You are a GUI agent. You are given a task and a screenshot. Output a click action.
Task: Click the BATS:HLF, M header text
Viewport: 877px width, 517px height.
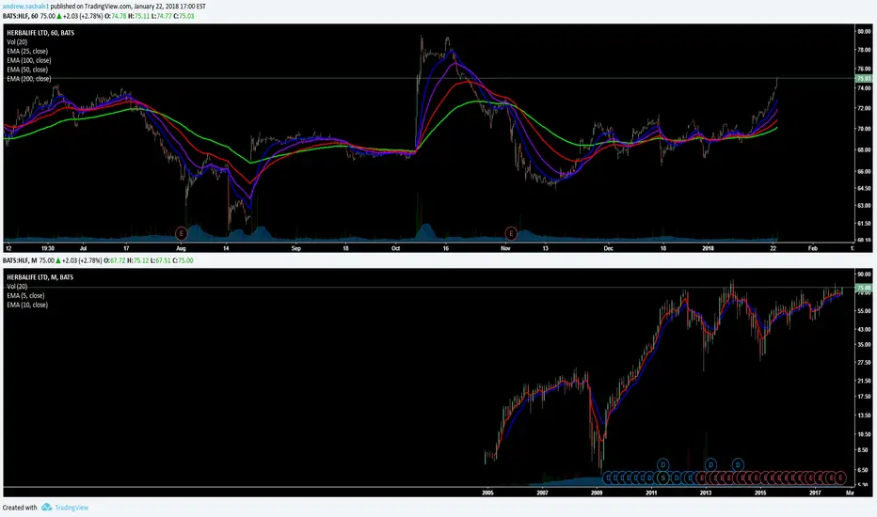tap(20, 260)
